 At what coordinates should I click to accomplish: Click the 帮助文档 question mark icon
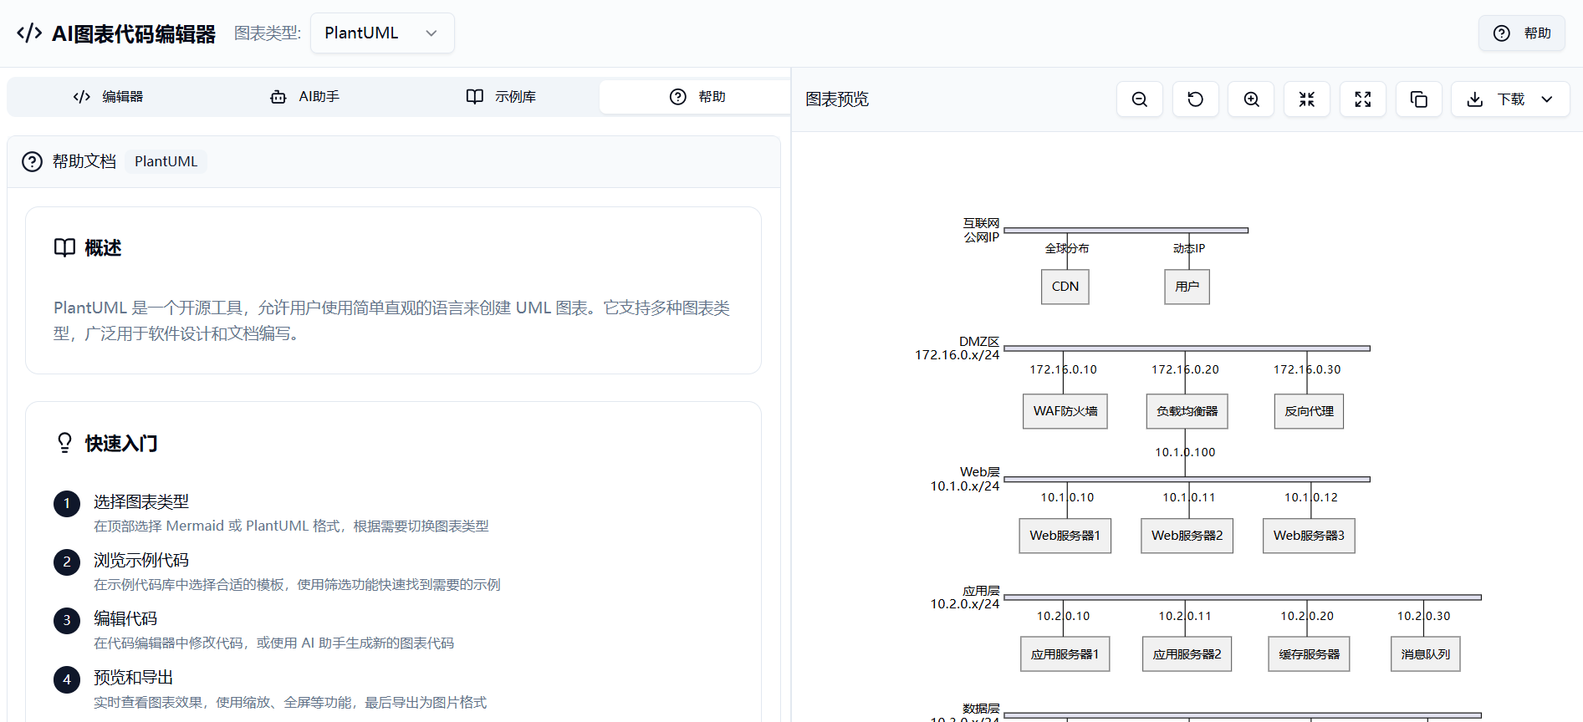click(32, 161)
